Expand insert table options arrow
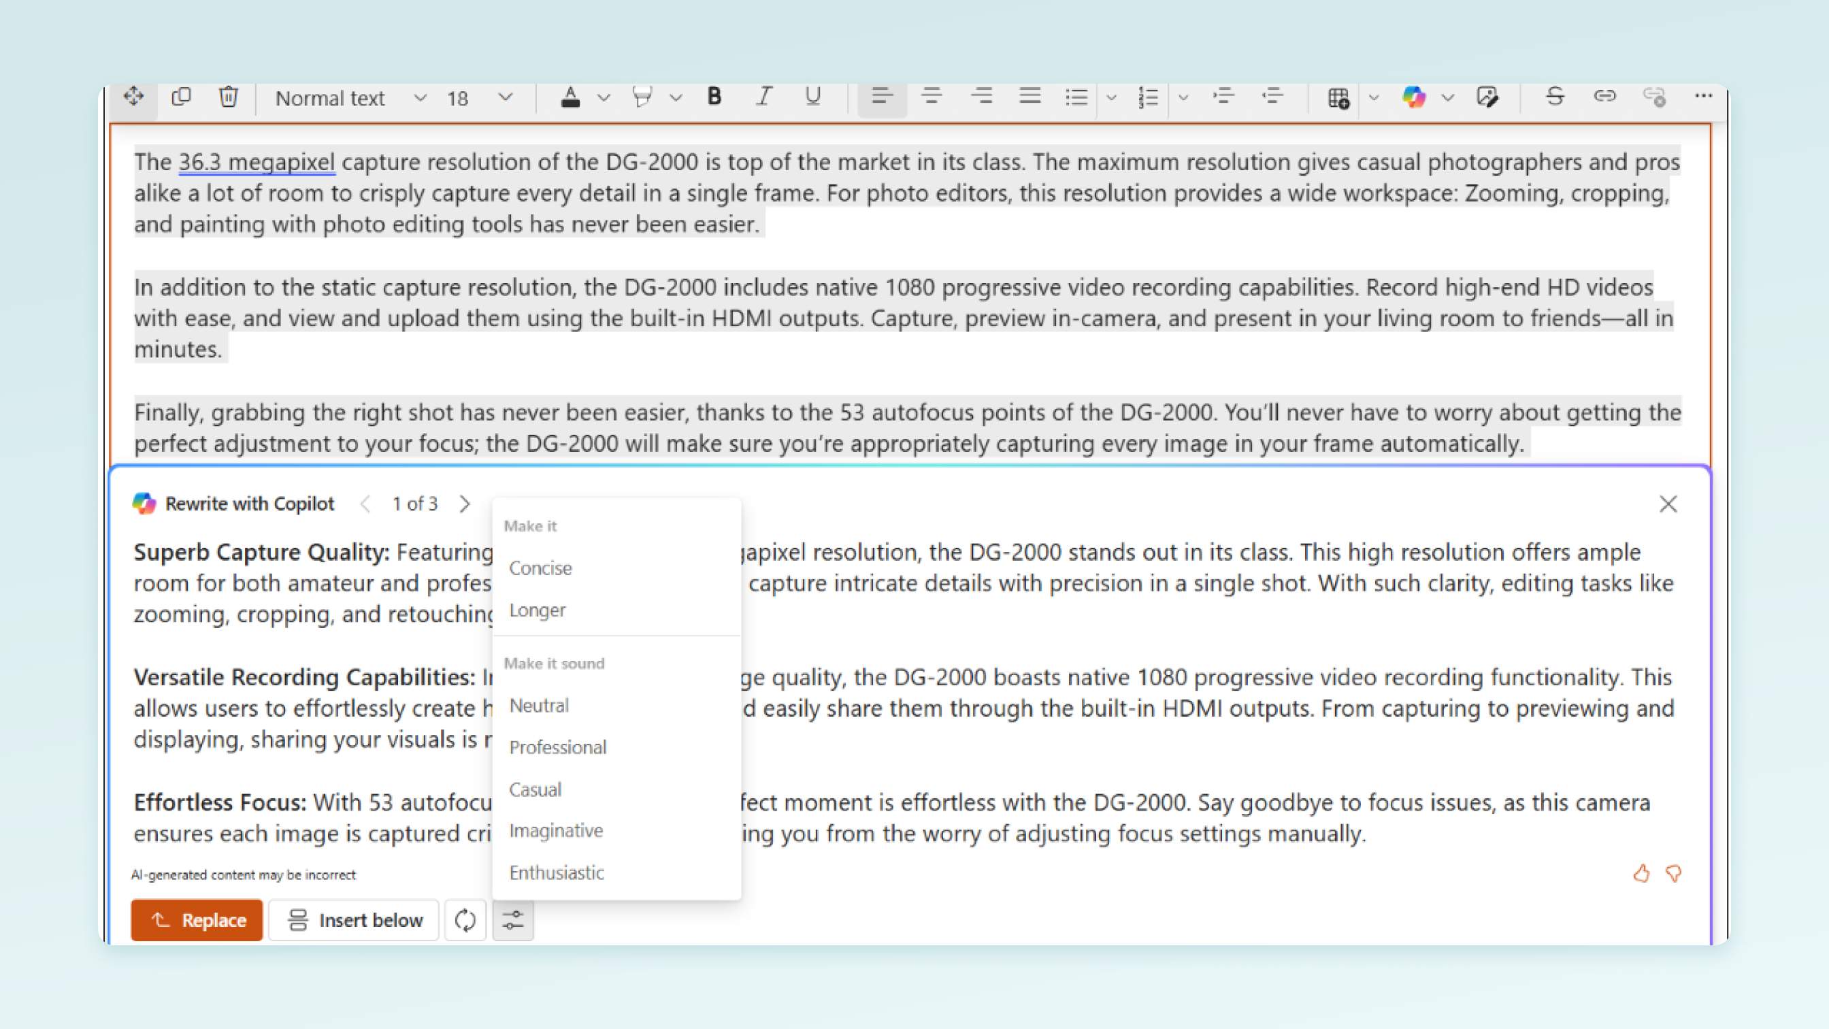This screenshot has width=1829, height=1029. pos(1373,98)
